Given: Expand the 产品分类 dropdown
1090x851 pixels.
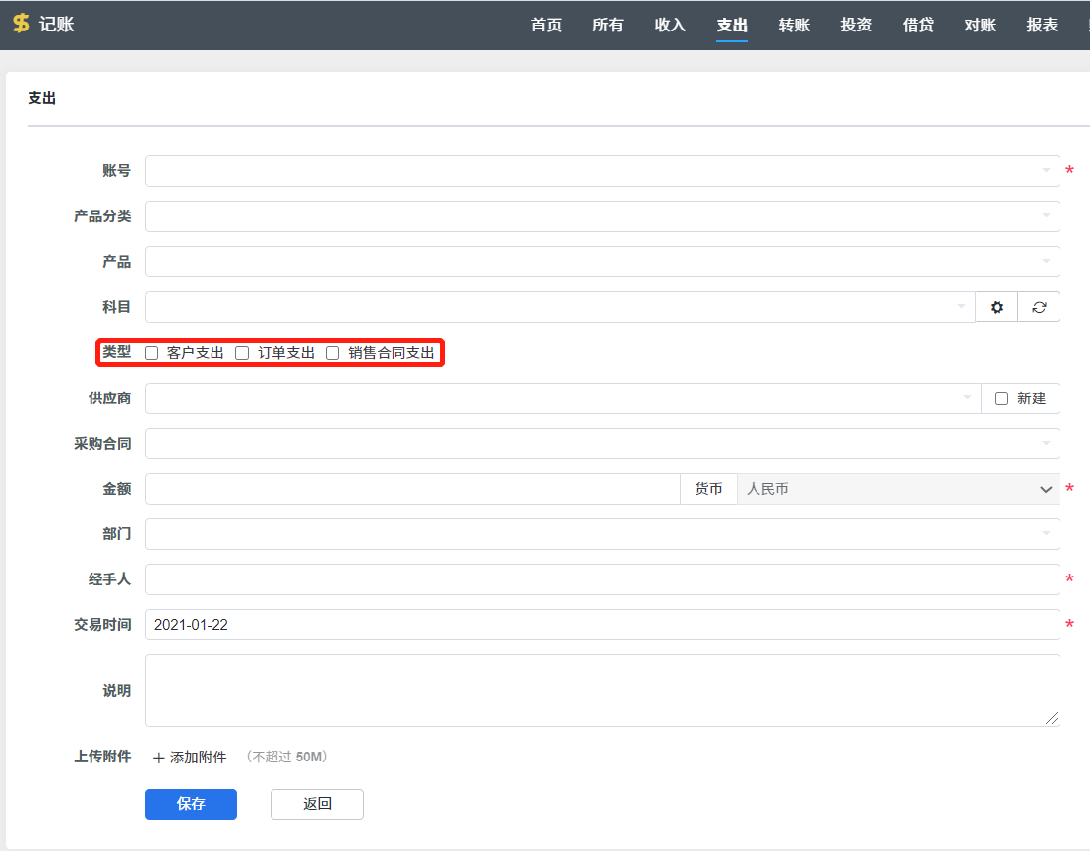Looking at the screenshot, I should 602,216.
